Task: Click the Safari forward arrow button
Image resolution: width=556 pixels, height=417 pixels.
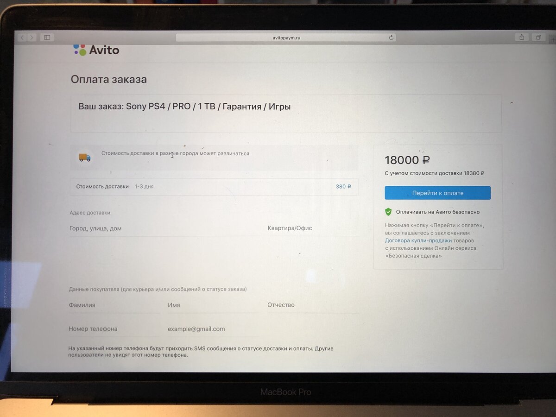Action: (32, 37)
